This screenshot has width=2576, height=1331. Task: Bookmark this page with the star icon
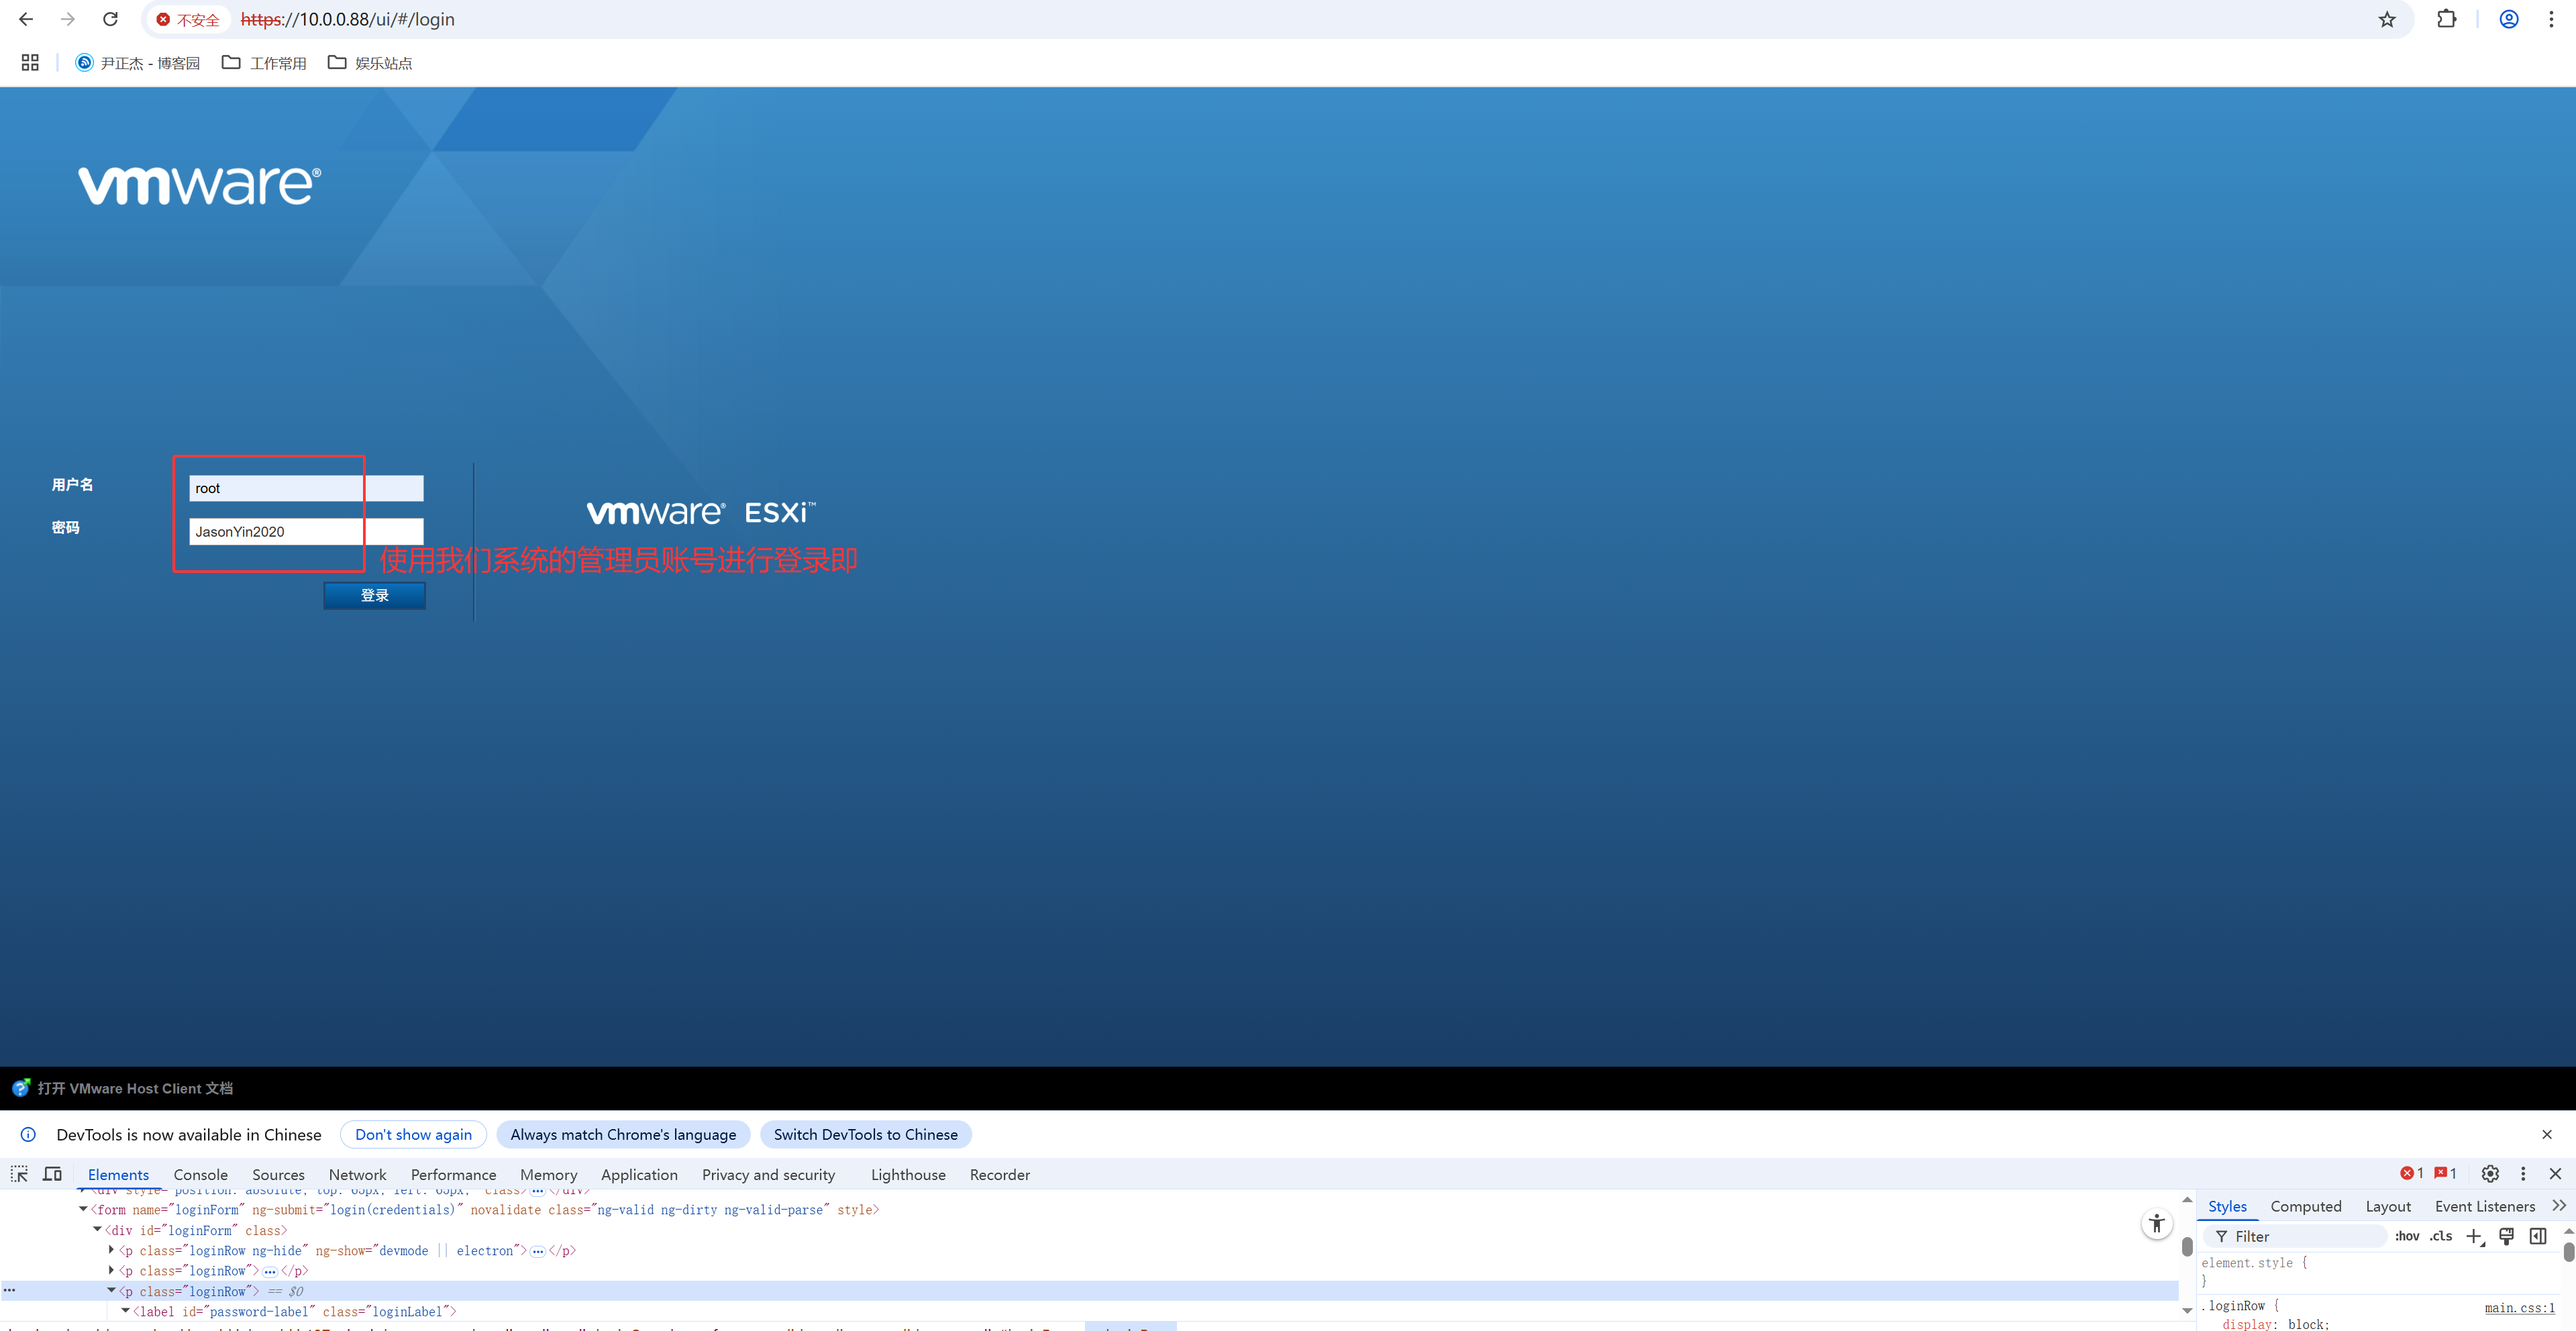click(2387, 19)
